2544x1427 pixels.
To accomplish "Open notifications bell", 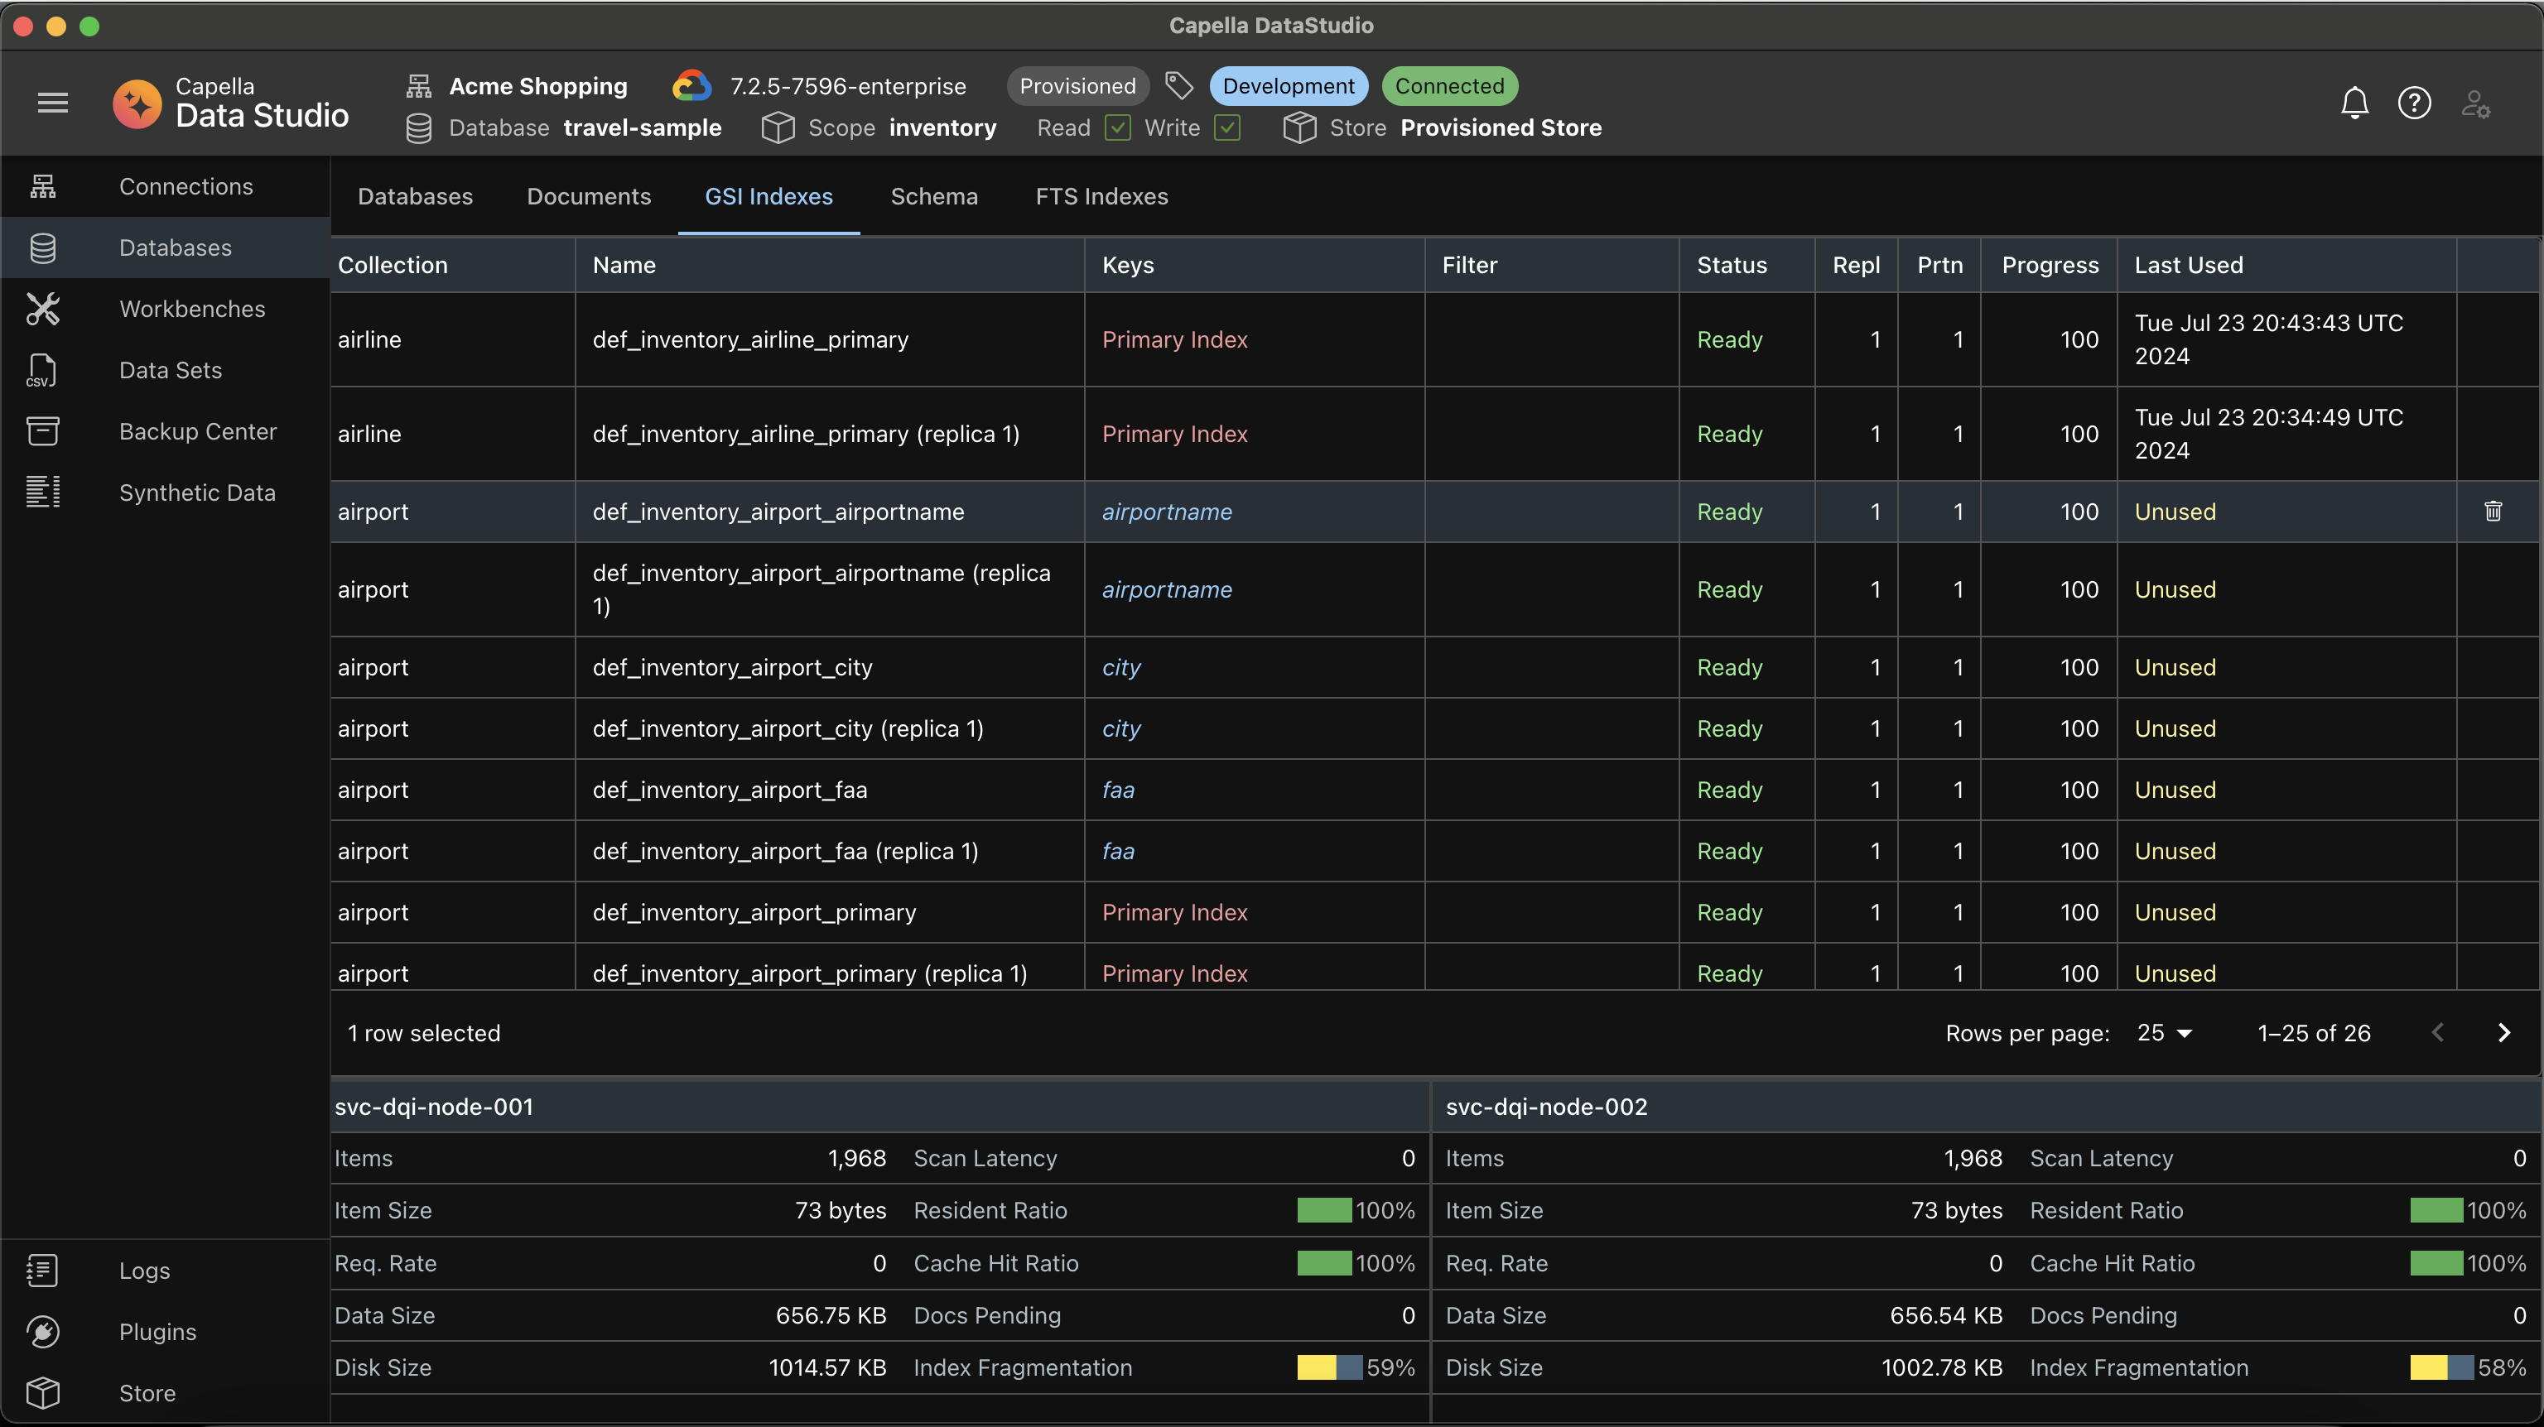I will click(2354, 103).
